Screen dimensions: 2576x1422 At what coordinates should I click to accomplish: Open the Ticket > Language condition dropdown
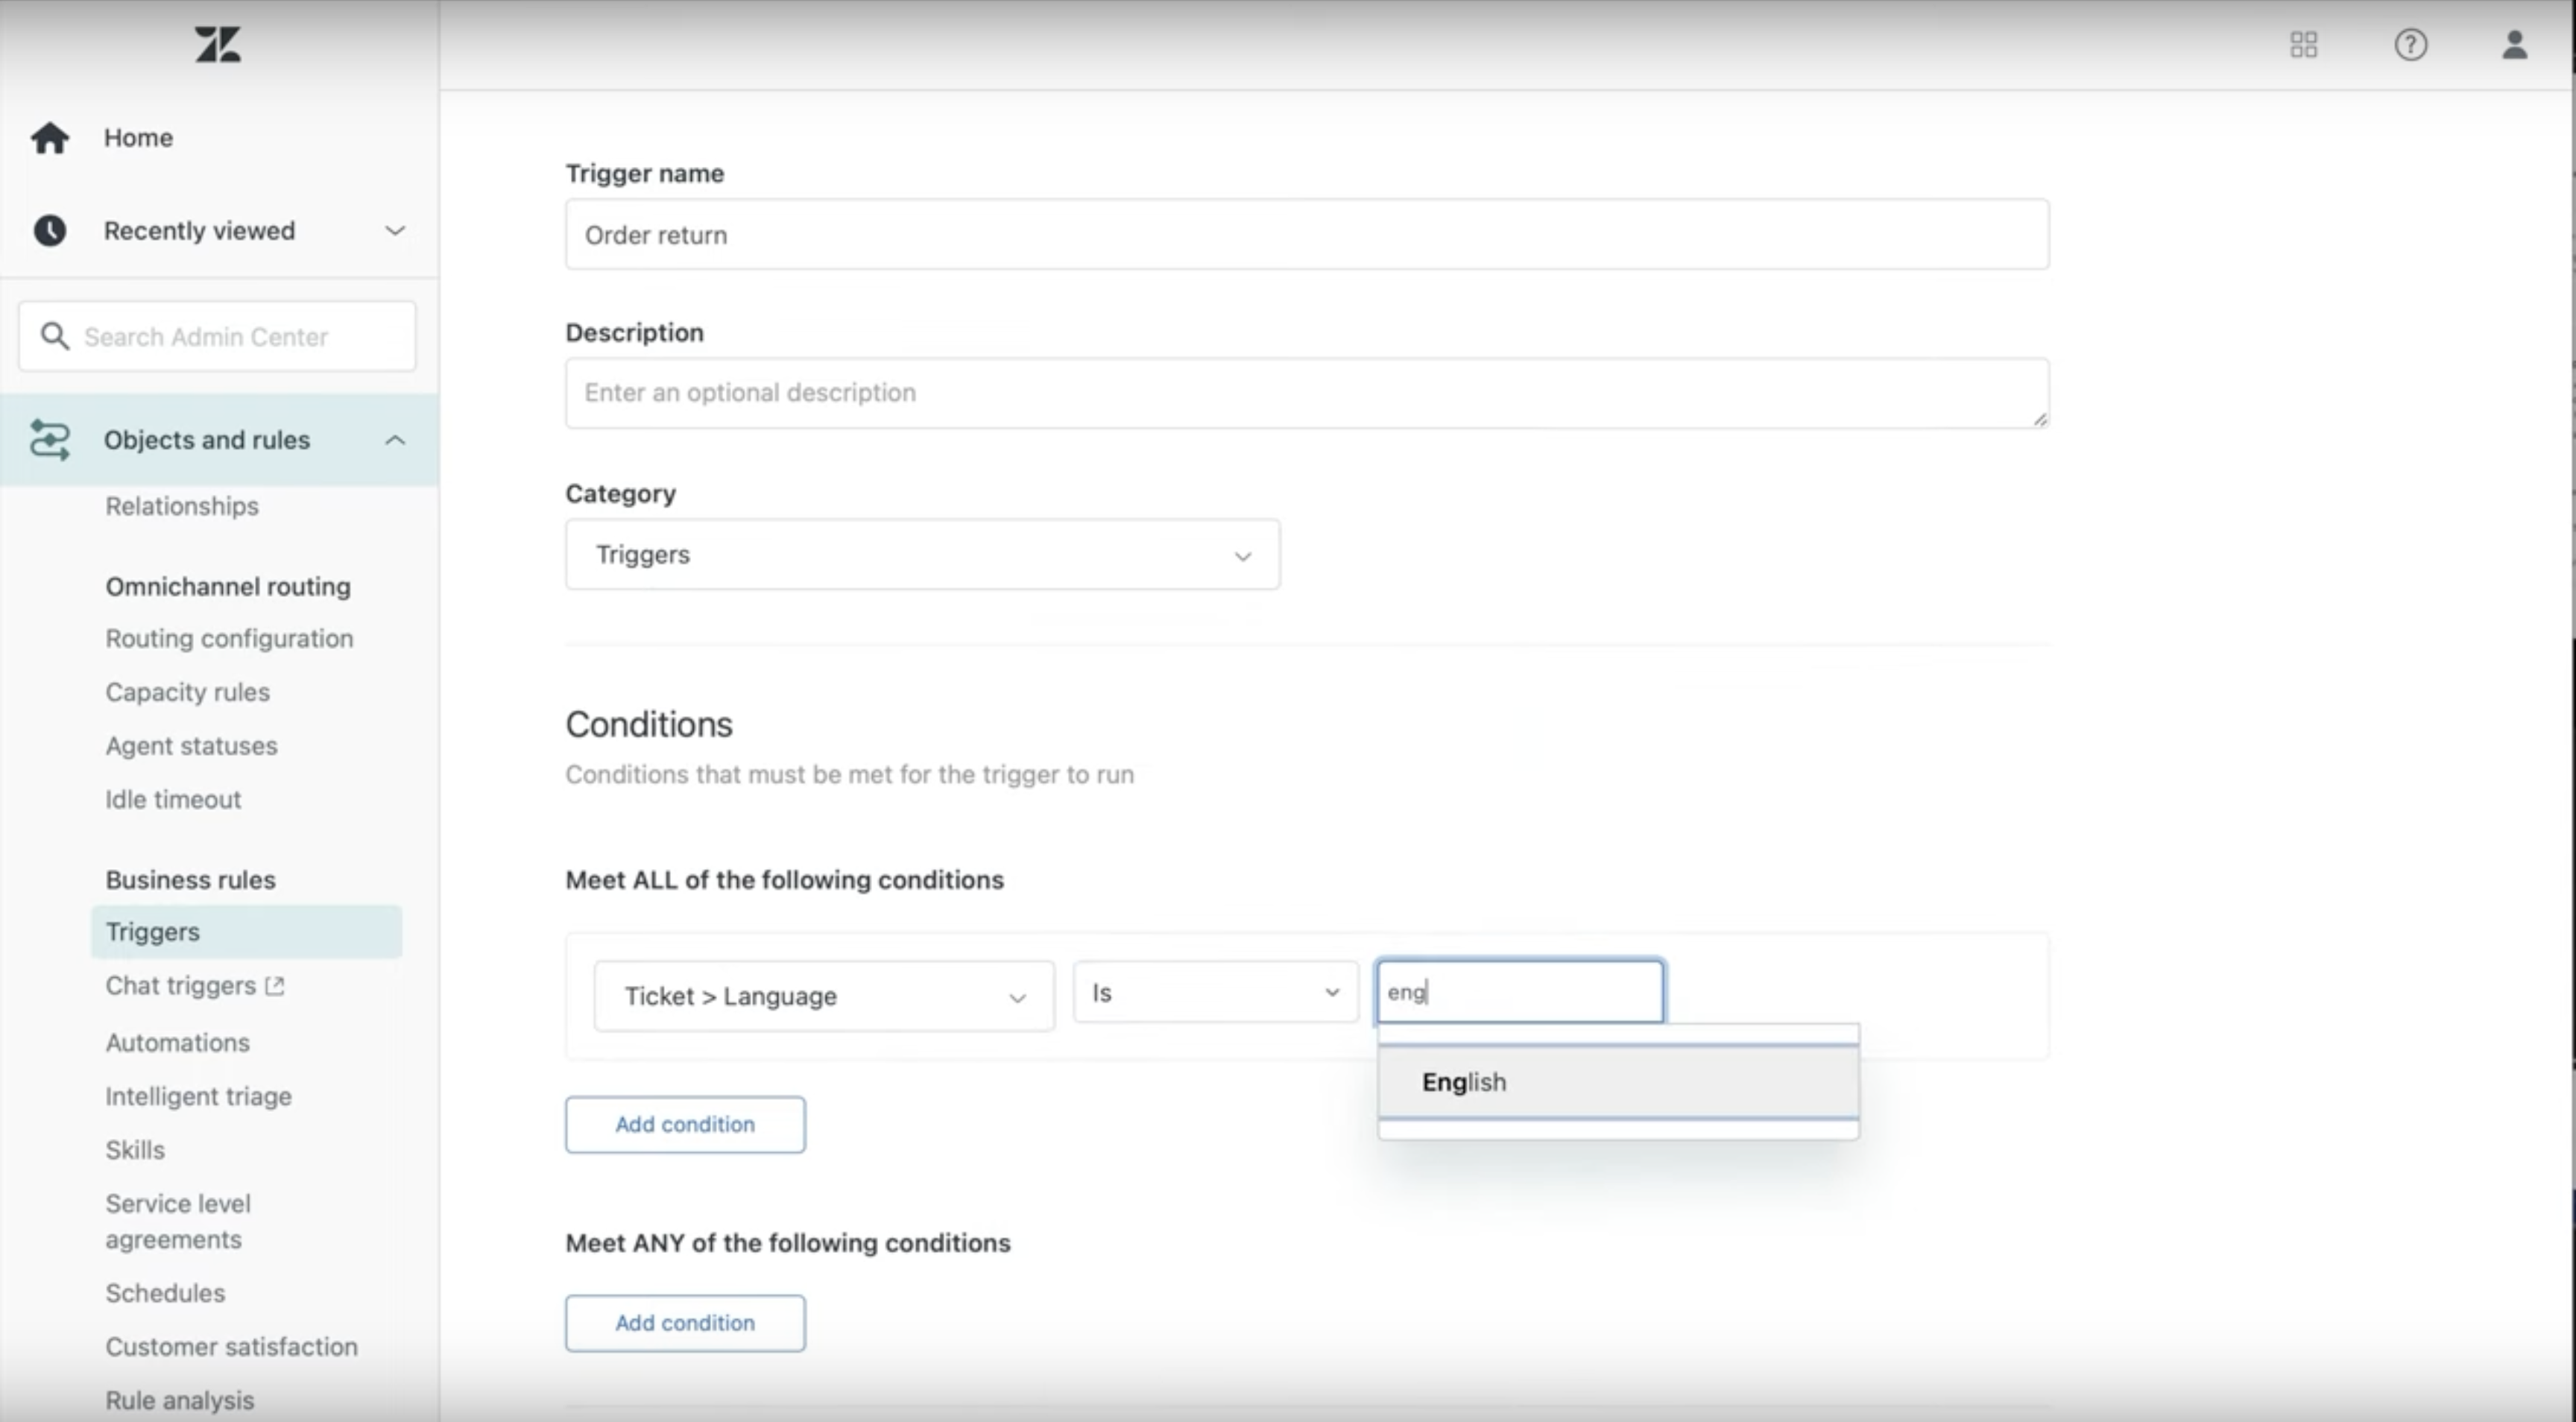click(x=823, y=996)
